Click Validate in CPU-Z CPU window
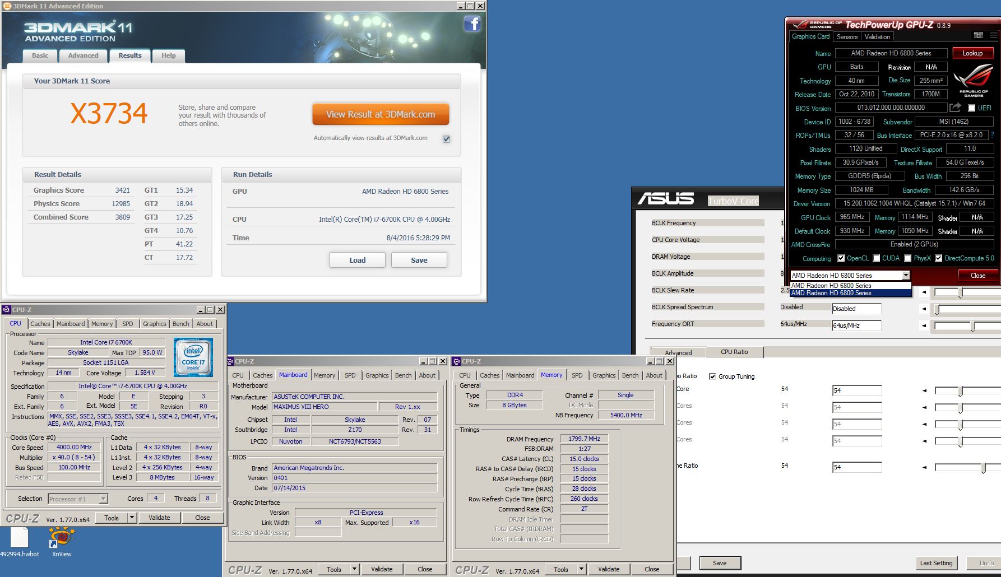This screenshot has width=1001, height=577. (159, 518)
